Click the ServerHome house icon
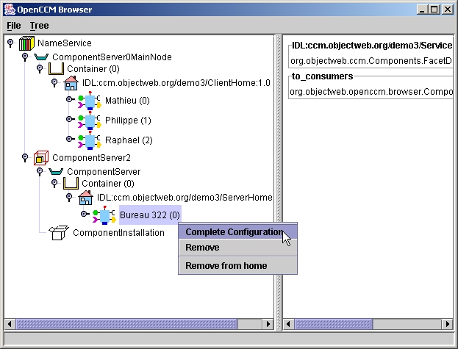The height and width of the screenshot is (349, 458). [x=86, y=198]
